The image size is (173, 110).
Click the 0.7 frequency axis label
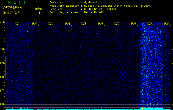pos(2,91)
